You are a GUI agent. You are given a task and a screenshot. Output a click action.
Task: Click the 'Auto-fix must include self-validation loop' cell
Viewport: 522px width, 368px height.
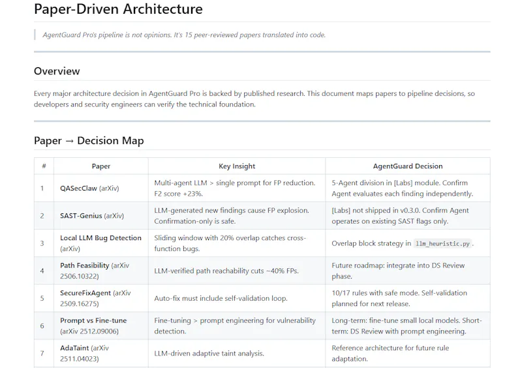(x=237, y=298)
